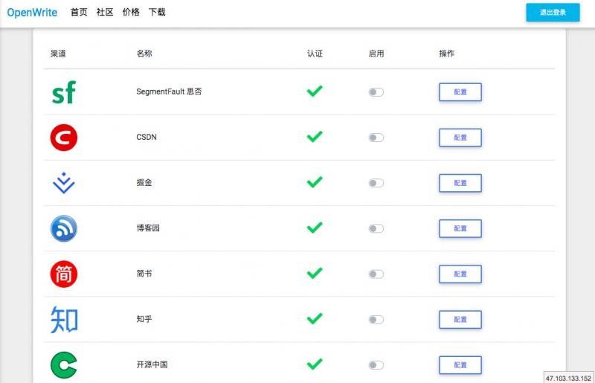Click the 开源中国 green logo icon
This screenshot has height=383, width=595.
(64, 364)
